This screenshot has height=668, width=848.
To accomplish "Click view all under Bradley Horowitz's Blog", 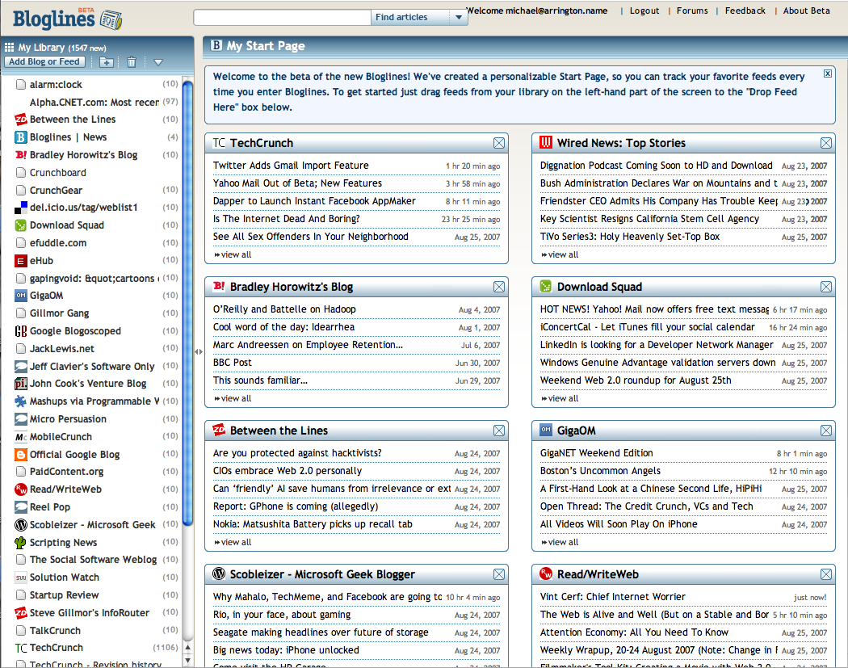I will click(233, 398).
